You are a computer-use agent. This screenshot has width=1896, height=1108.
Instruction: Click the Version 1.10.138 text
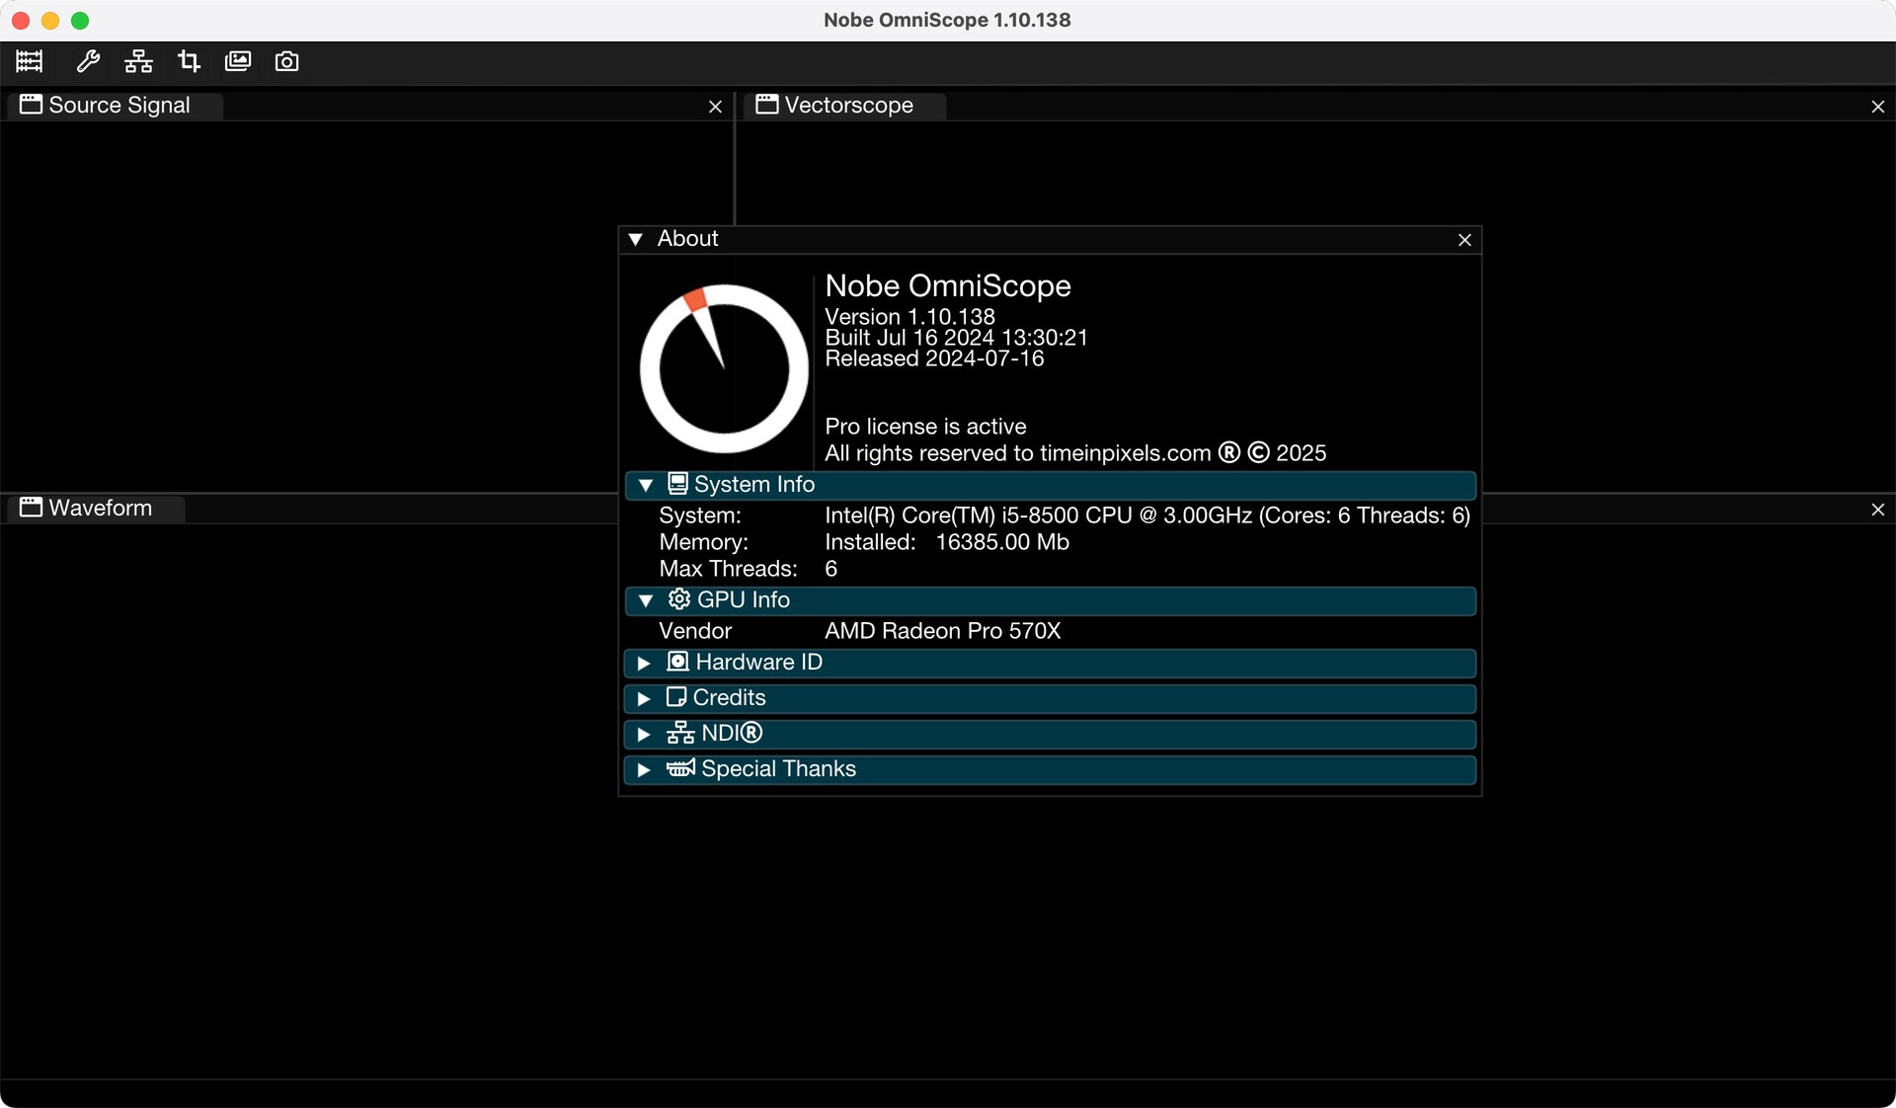909,317
